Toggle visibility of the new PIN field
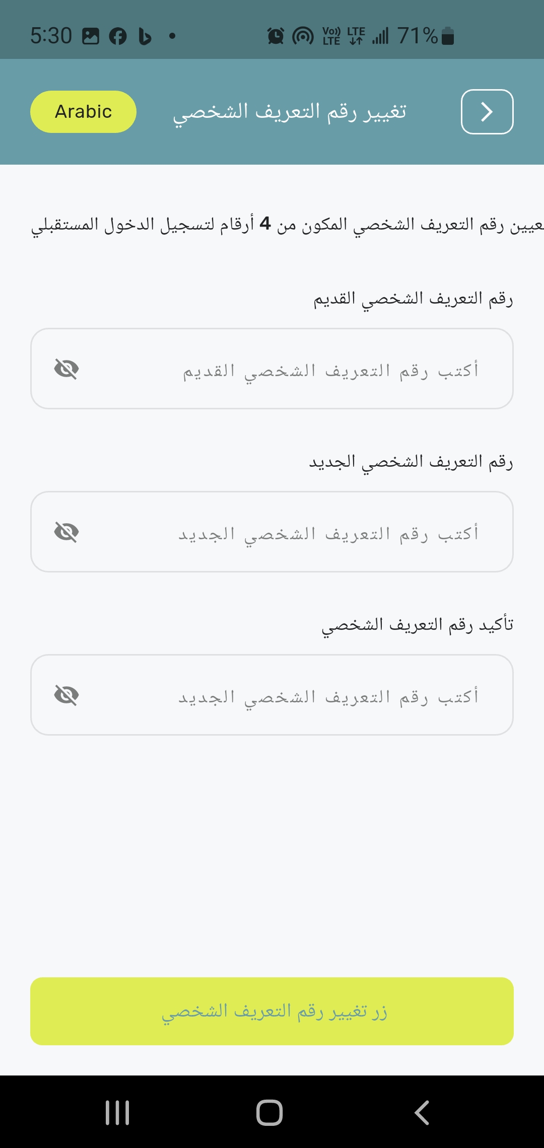This screenshot has width=544, height=1148. [66, 532]
